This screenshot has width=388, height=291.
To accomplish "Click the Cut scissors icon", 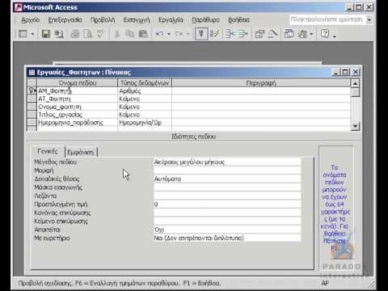I will click(117, 34).
